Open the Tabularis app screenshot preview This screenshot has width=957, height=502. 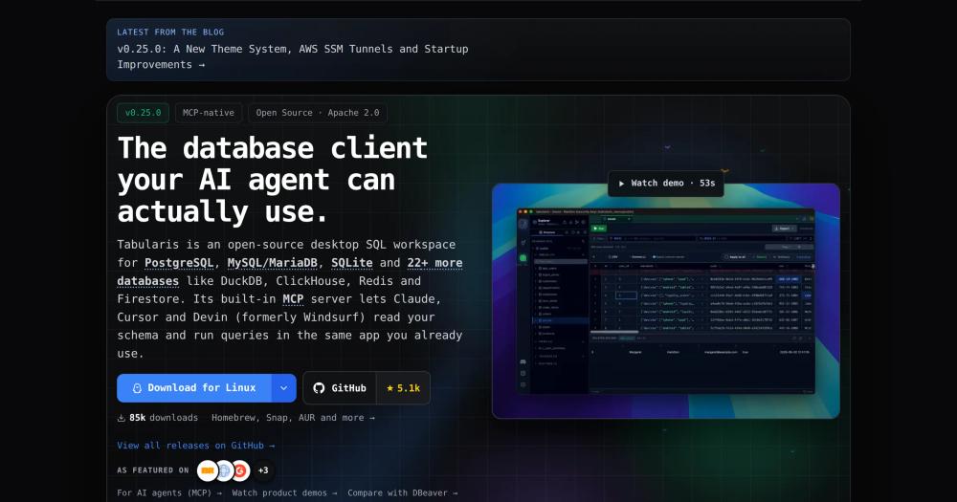pyautogui.click(x=666, y=301)
